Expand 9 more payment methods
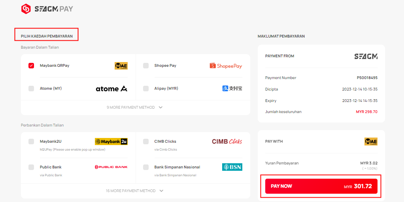The height and width of the screenshot is (202, 404). coord(135,108)
